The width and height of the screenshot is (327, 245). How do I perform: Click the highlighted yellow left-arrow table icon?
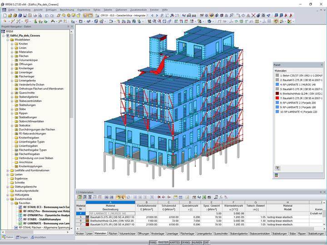tap(118, 197)
